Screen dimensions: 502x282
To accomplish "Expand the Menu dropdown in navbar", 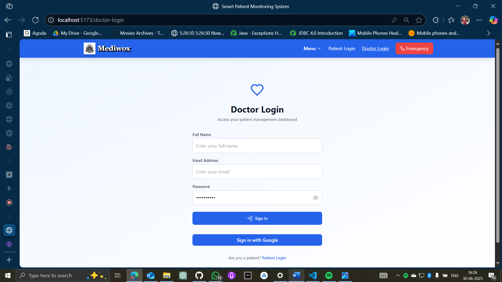I will pos(312,49).
